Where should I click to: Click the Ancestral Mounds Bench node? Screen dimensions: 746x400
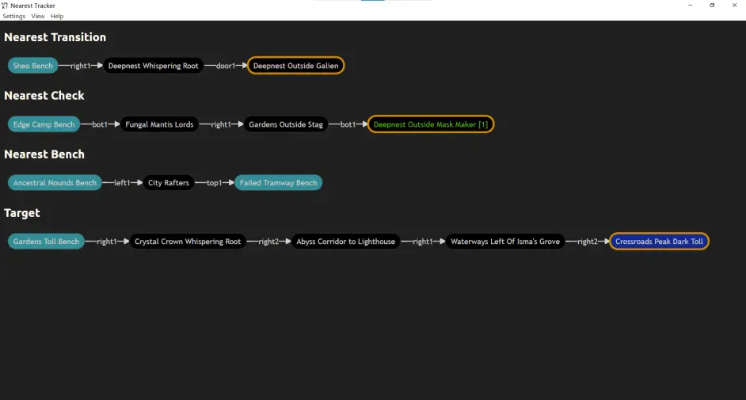tap(55, 183)
